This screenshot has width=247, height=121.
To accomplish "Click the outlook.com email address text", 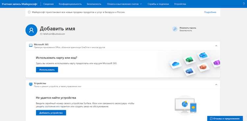I will (54, 34).
